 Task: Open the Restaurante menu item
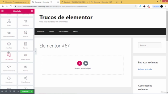tap(64, 32)
